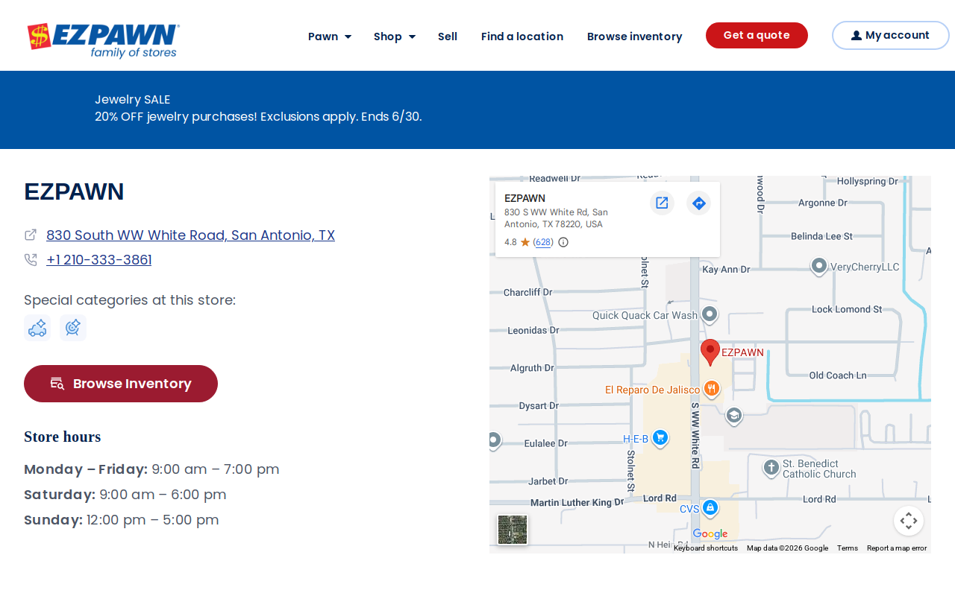Toggle the map camera controls button
Image resolution: width=955 pixels, height=596 pixels.
pos(909,521)
